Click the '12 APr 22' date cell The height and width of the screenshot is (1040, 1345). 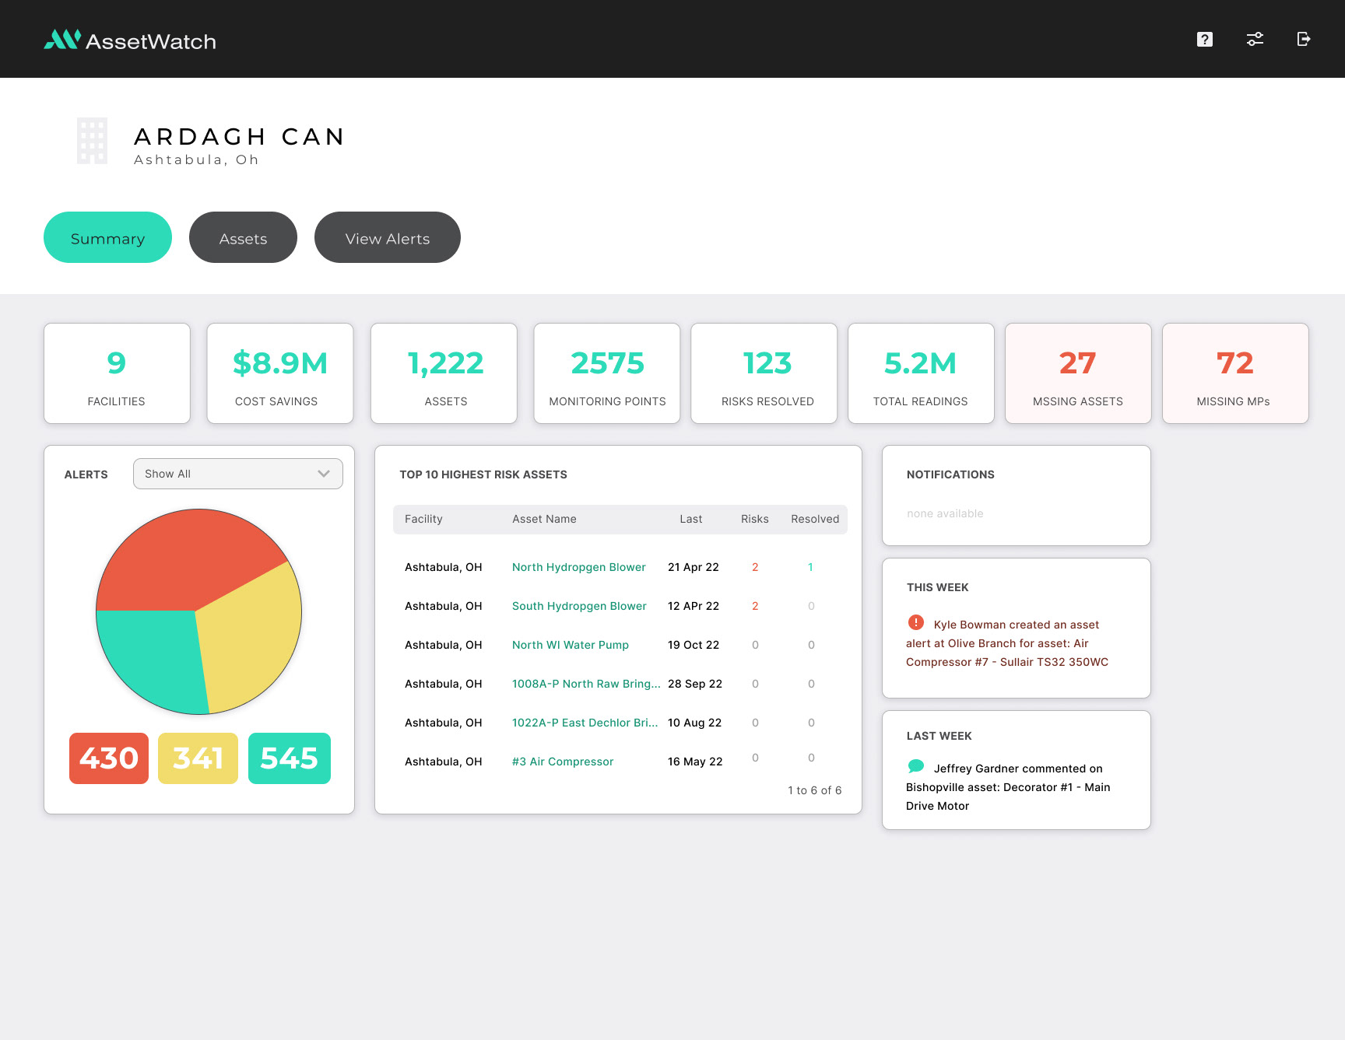pyautogui.click(x=694, y=606)
